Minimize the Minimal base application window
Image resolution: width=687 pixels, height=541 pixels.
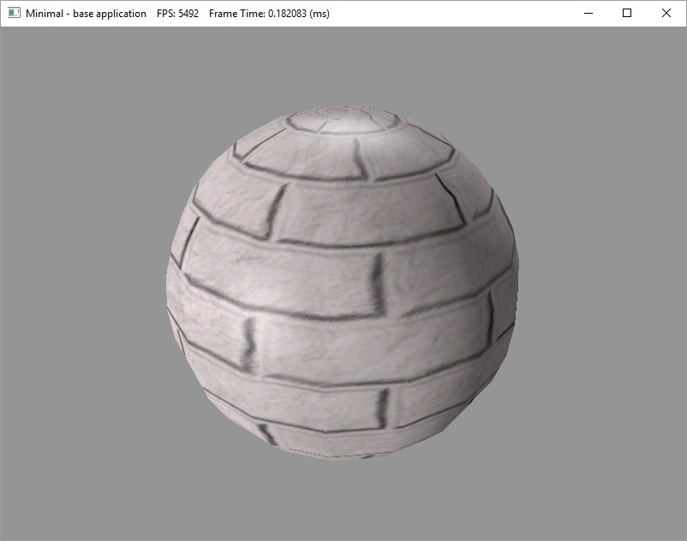588,14
